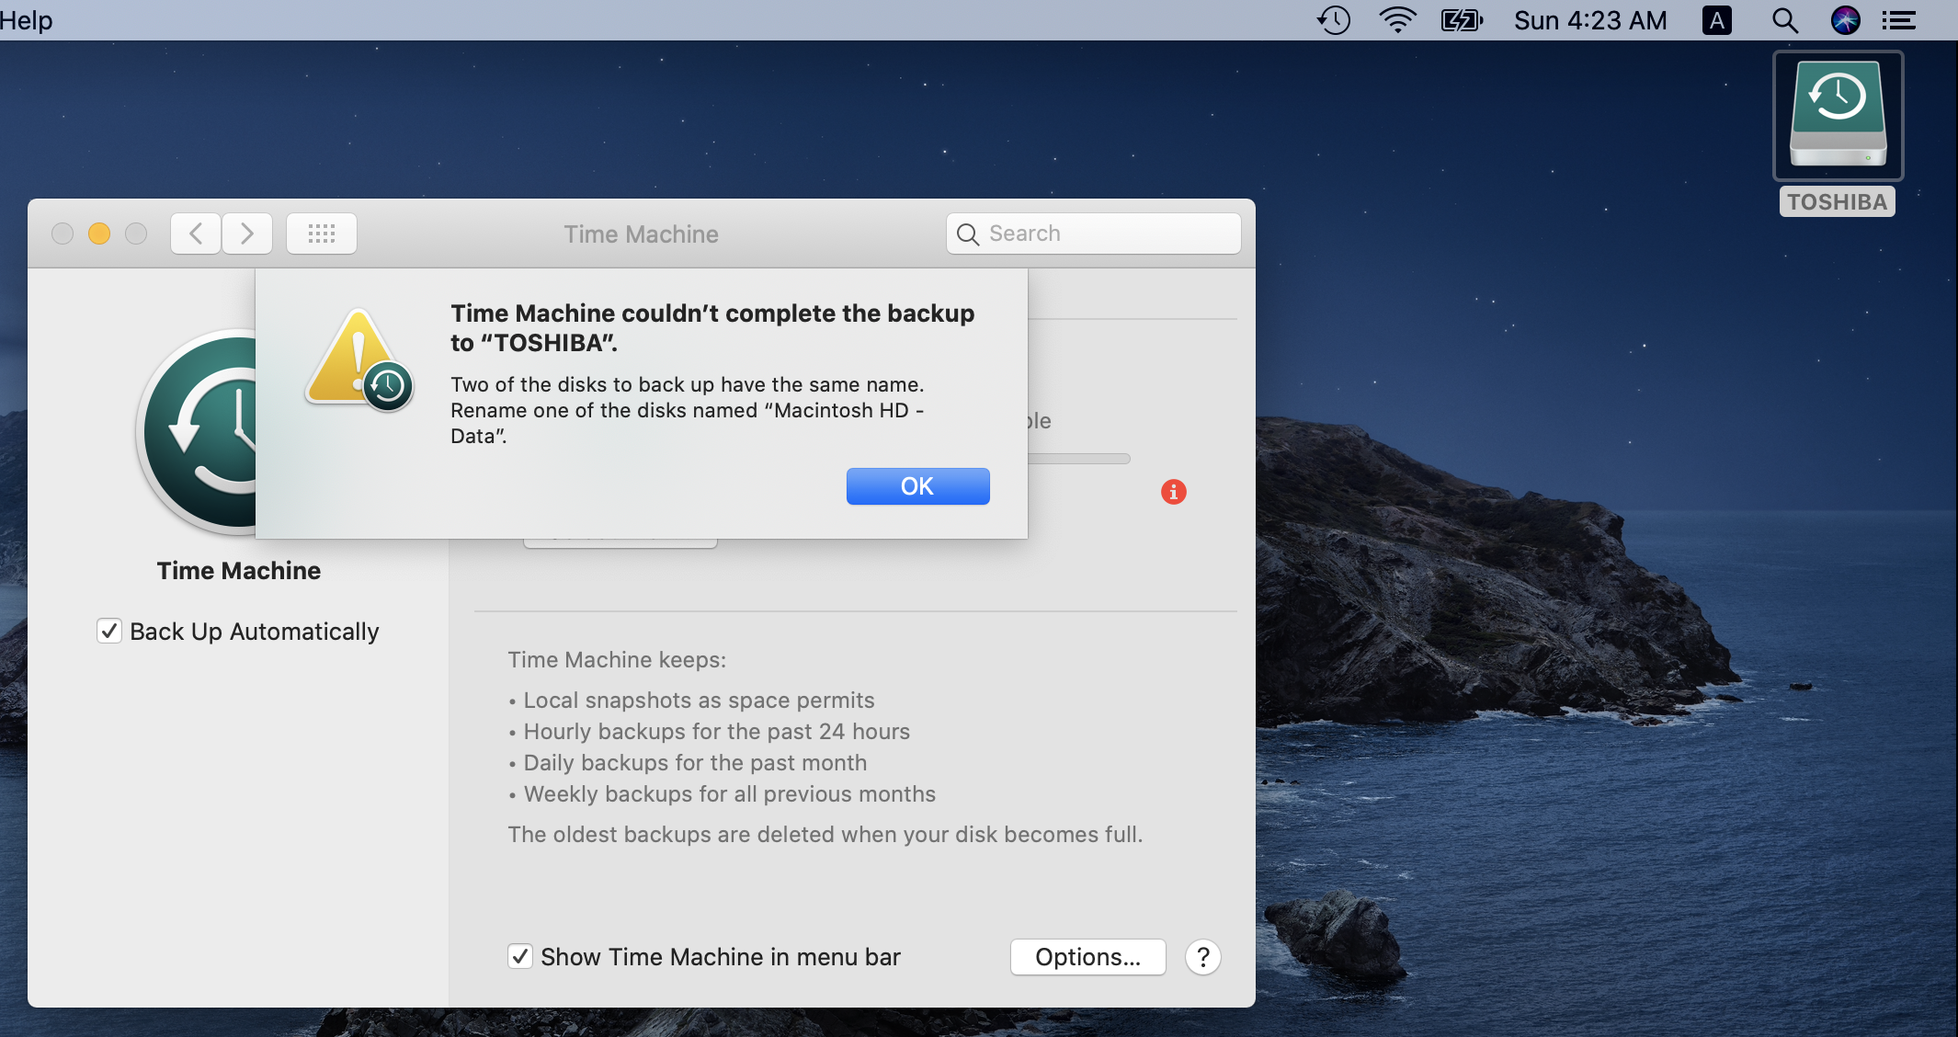The width and height of the screenshot is (1958, 1037).
Task: Open the keyboard input source menu
Action: pyautogui.click(x=1715, y=20)
